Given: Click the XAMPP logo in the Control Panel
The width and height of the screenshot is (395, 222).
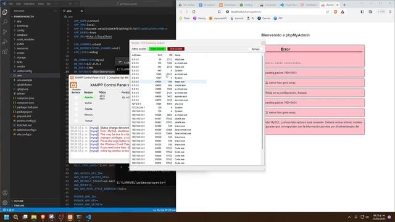Looking at the screenshot, I should pyautogui.click(x=73, y=85).
